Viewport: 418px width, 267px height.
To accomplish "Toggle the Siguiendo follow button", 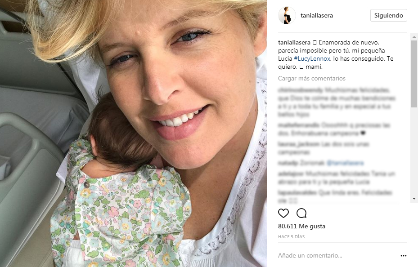I will (x=388, y=15).
